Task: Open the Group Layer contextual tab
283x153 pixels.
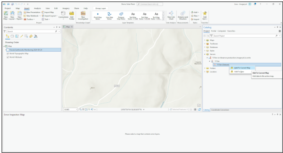Action: click(x=101, y=8)
